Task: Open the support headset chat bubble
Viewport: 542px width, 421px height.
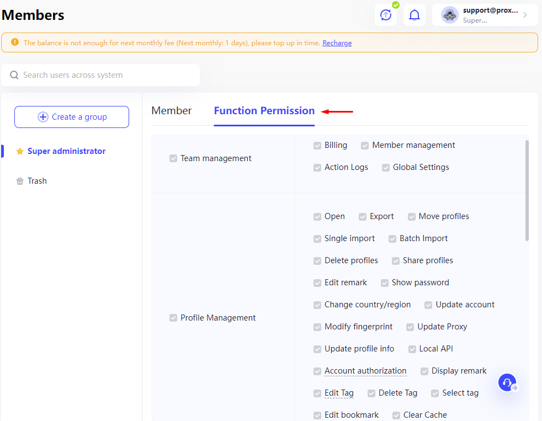Action: click(507, 382)
